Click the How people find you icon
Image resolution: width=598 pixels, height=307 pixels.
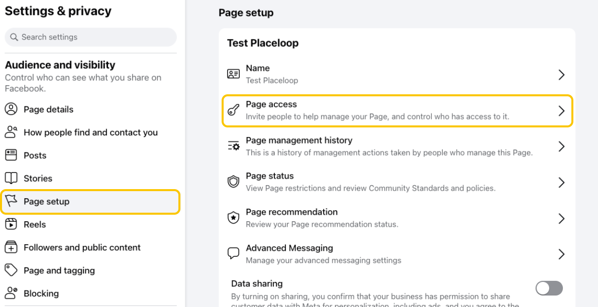pos(11,132)
